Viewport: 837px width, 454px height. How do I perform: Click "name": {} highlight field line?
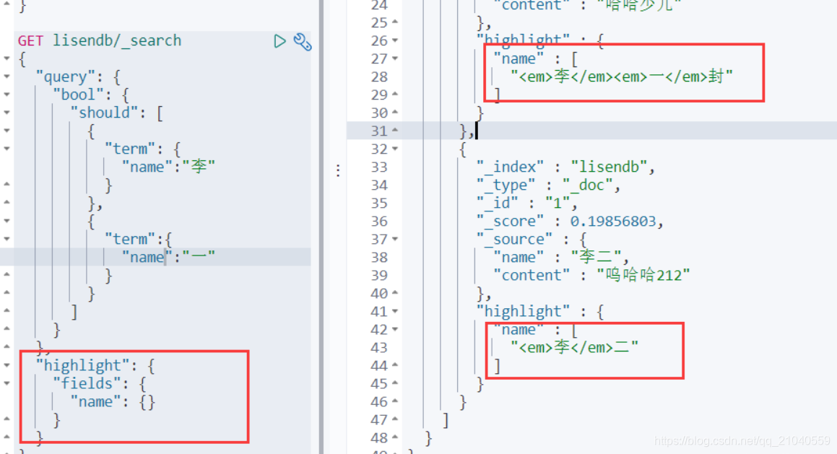pos(113,402)
